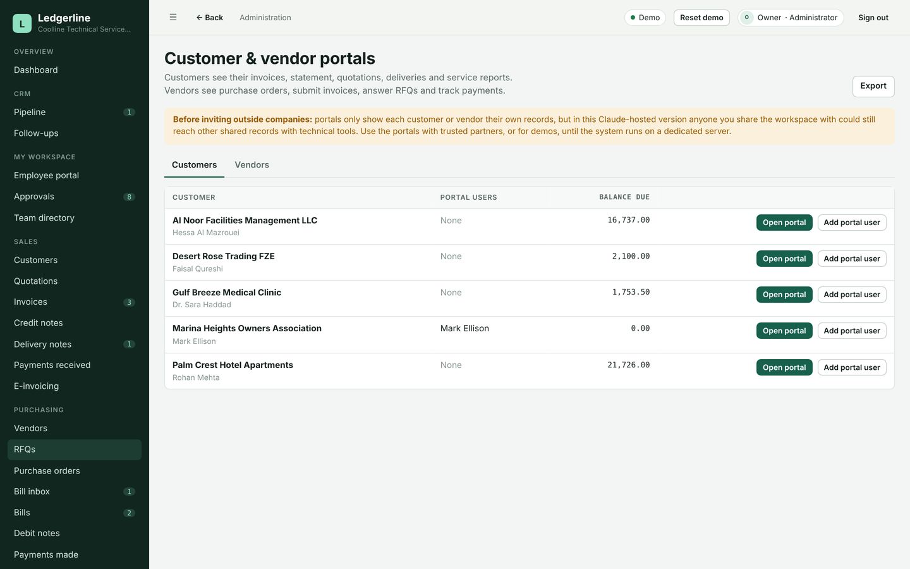This screenshot has height=569, width=910.
Task: Switch to the Customers tab
Action: pyautogui.click(x=194, y=165)
